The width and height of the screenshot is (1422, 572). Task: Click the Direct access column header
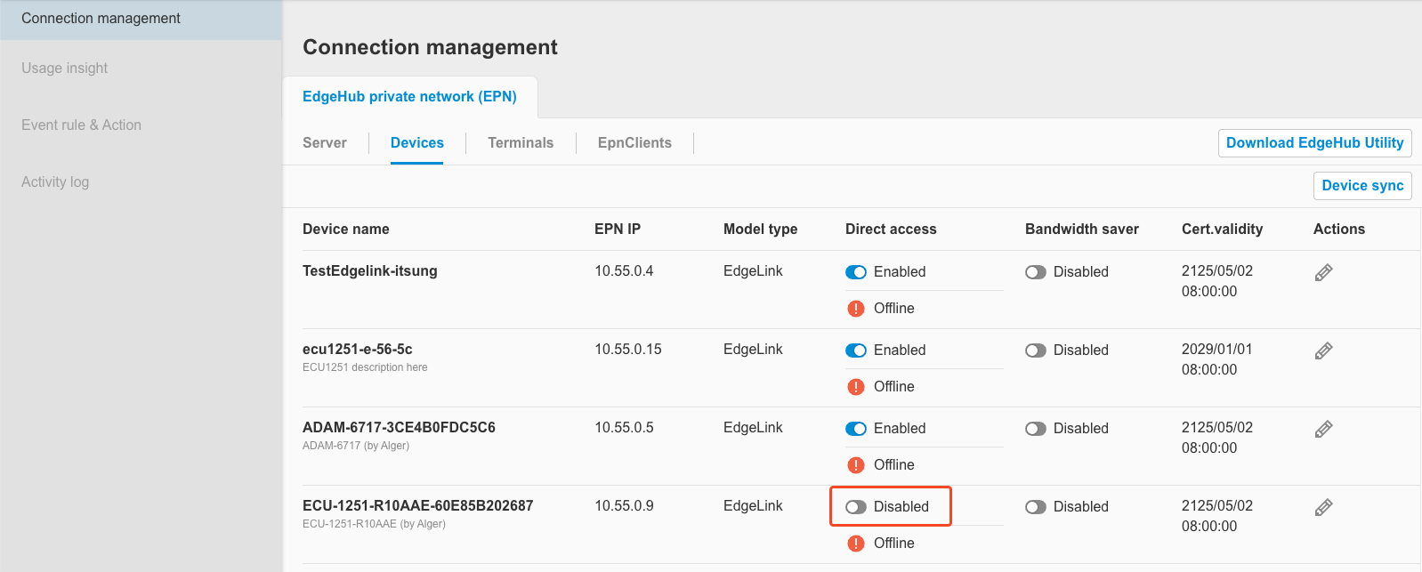tap(891, 230)
